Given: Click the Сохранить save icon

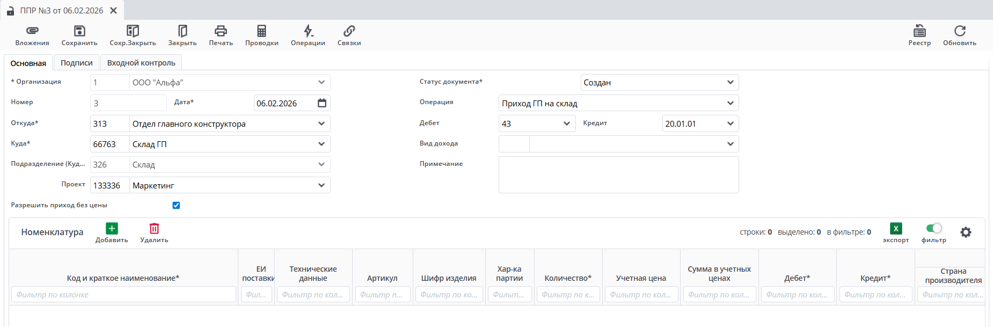Looking at the screenshot, I should click(x=79, y=31).
